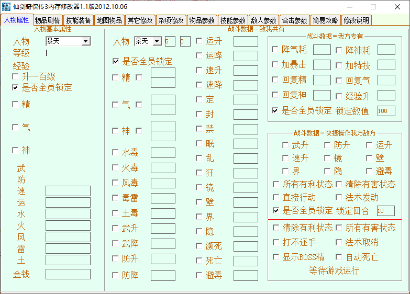Click the 锁定数值 field showing 100

[x=386, y=111]
